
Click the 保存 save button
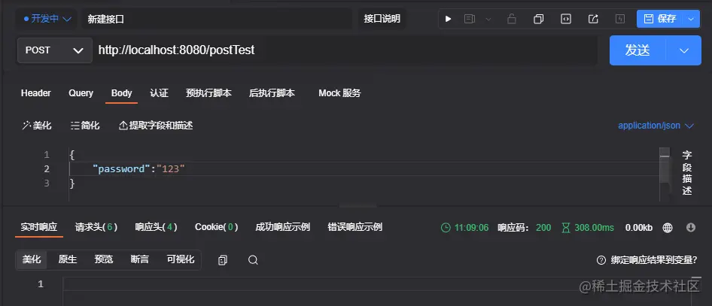click(661, 19)
